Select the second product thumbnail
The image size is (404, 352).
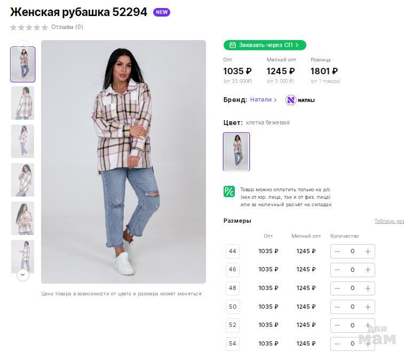tap(22, 103)
